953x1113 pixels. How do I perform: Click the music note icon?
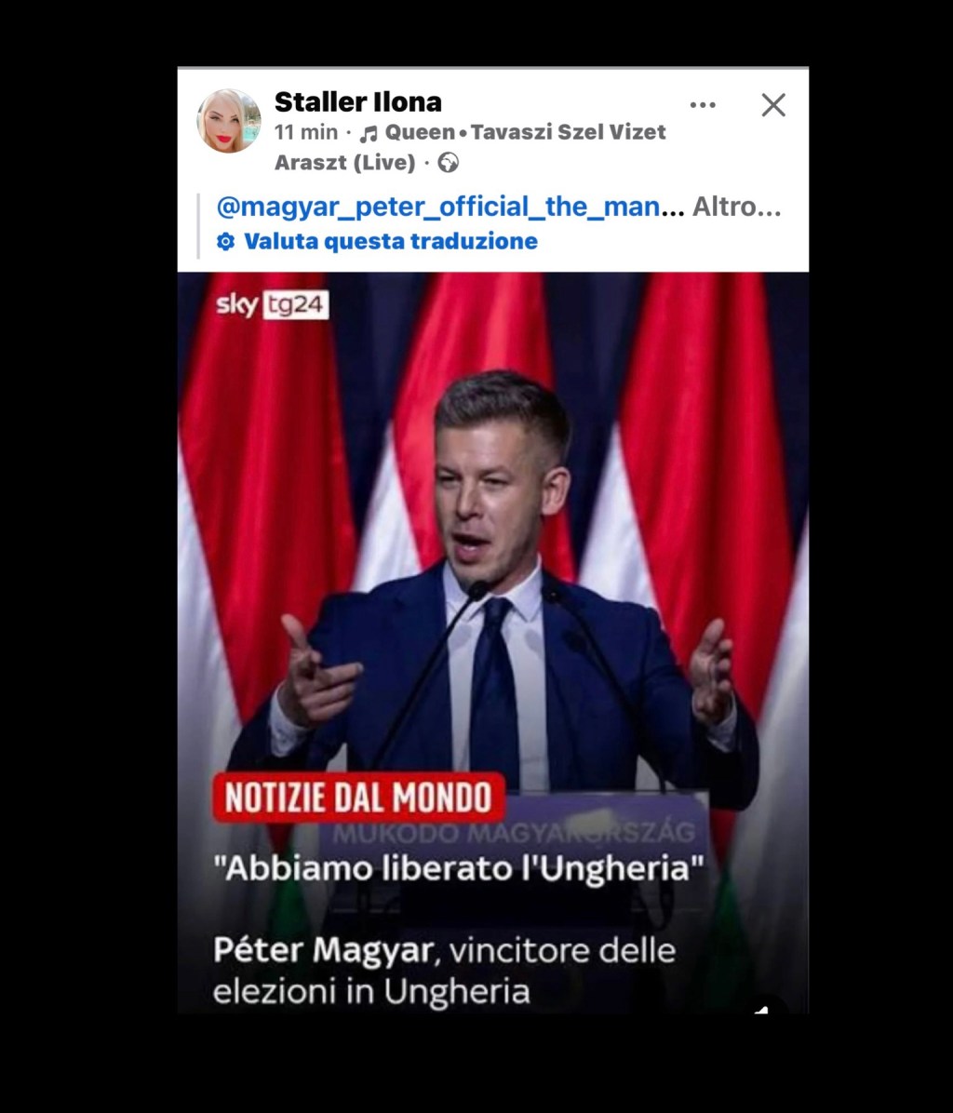369,133
